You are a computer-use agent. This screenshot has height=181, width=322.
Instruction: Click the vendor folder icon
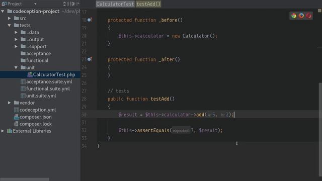tap(17, 103)
